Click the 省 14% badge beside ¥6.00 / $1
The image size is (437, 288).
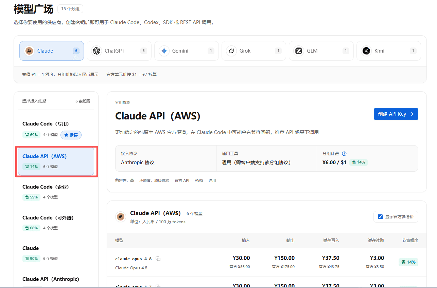coord(359,162)
